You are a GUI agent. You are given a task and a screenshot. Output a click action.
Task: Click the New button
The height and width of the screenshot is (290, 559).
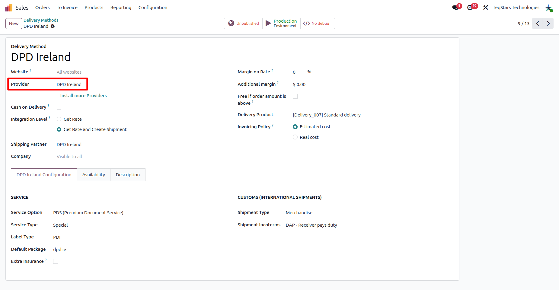14,24
